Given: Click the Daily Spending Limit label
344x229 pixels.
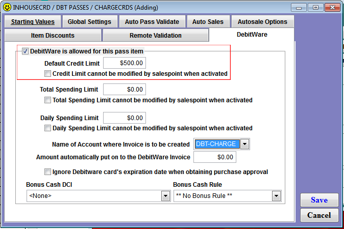Looking at the screenshot, I should point(69,118).
